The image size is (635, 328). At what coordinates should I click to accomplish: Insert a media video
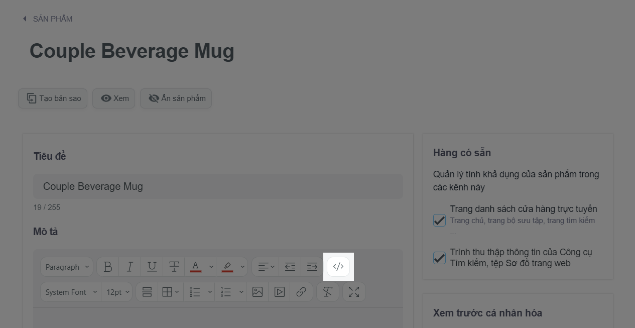(280, 292)
